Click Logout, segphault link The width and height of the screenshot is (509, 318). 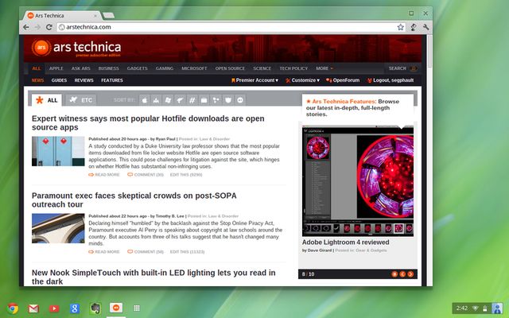coord(390,80)
